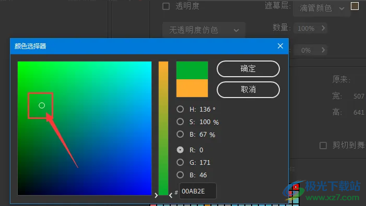Select the R red radio button
The width and height of the screenshot is (366, 206).
pos(180,150)
